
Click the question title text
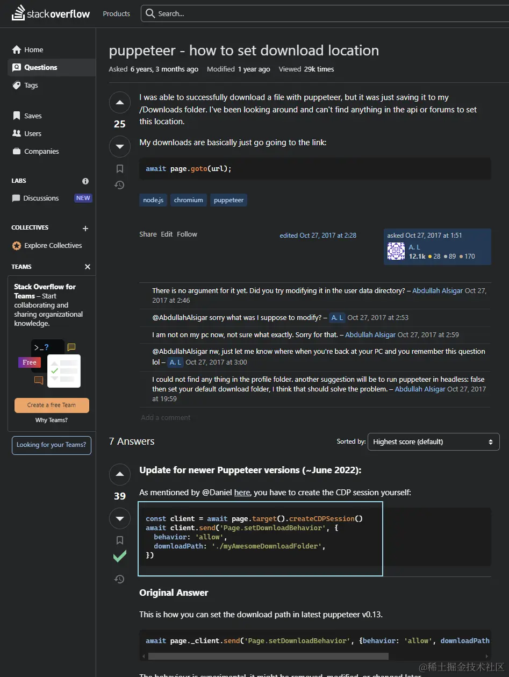tap(244, 51)
